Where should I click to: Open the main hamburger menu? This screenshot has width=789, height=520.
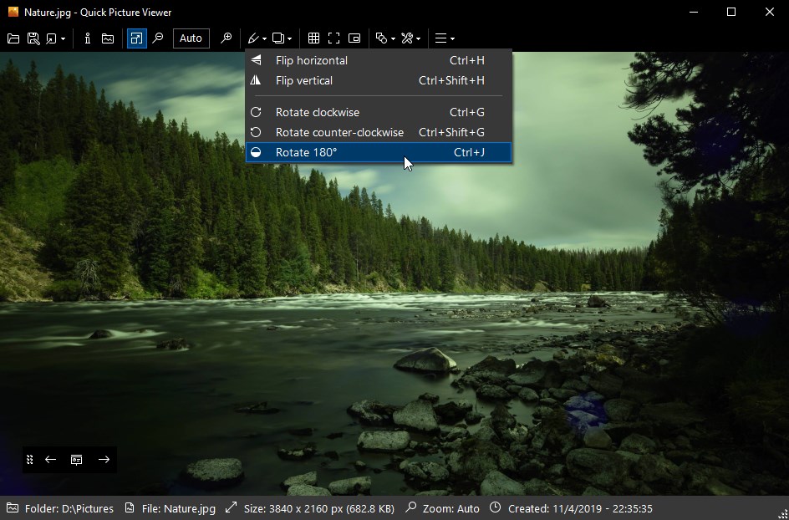tap(444, 38)
